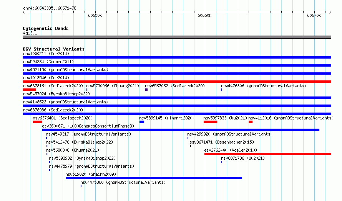The height and width of the screenshot is (201, 342).
Task: Click the red feature under nsv6378161
Action: [x=29, y=90]
